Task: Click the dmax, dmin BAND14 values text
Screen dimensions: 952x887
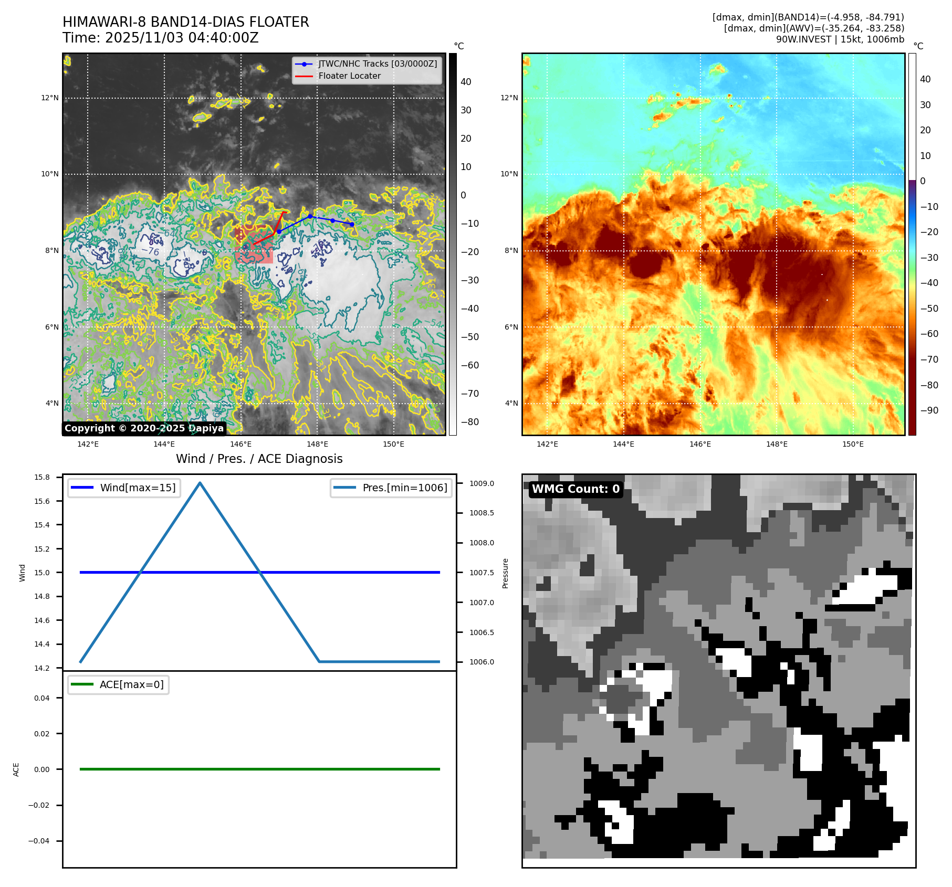Action: tap(808, 17)
